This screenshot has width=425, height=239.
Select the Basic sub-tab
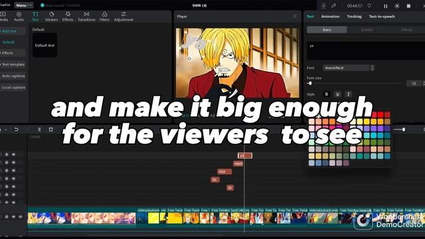click(x=327, y=30)
